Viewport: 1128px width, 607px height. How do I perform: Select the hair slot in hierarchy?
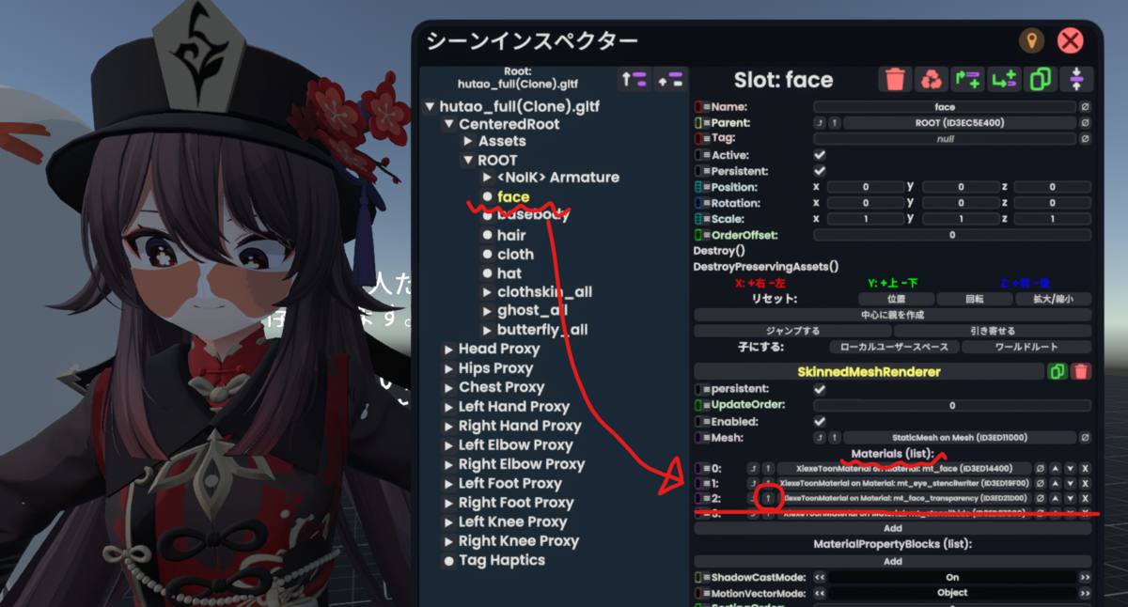511,235
